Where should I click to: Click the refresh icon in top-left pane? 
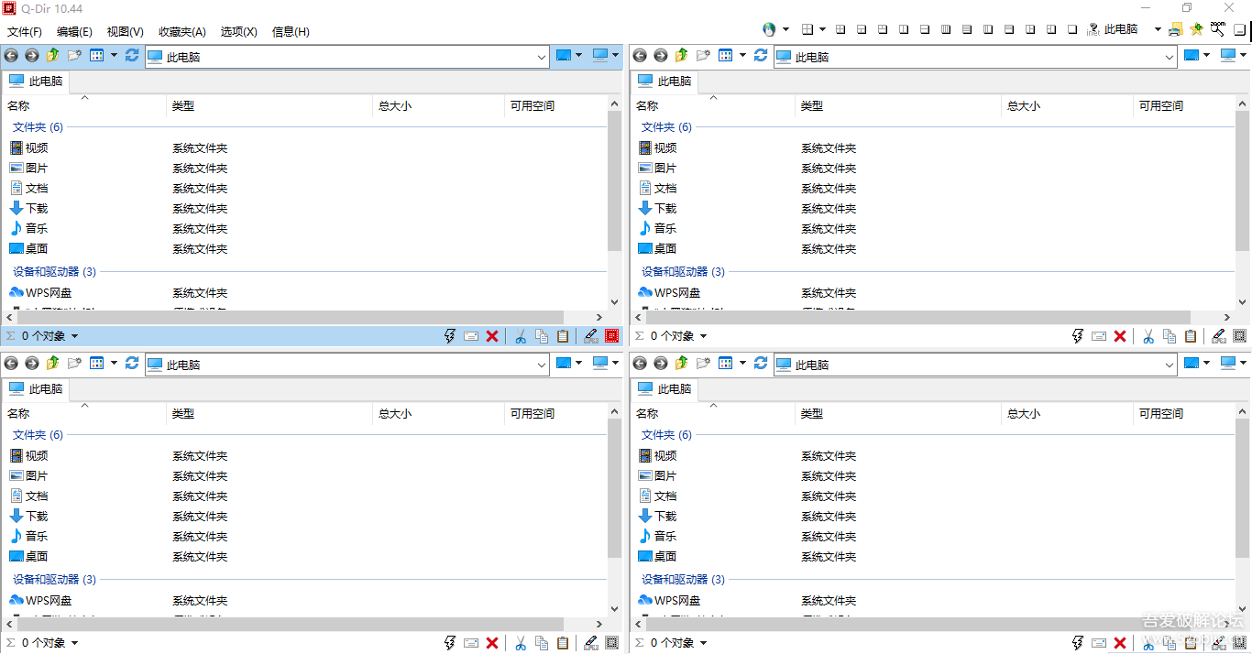[x=132, y=56]
